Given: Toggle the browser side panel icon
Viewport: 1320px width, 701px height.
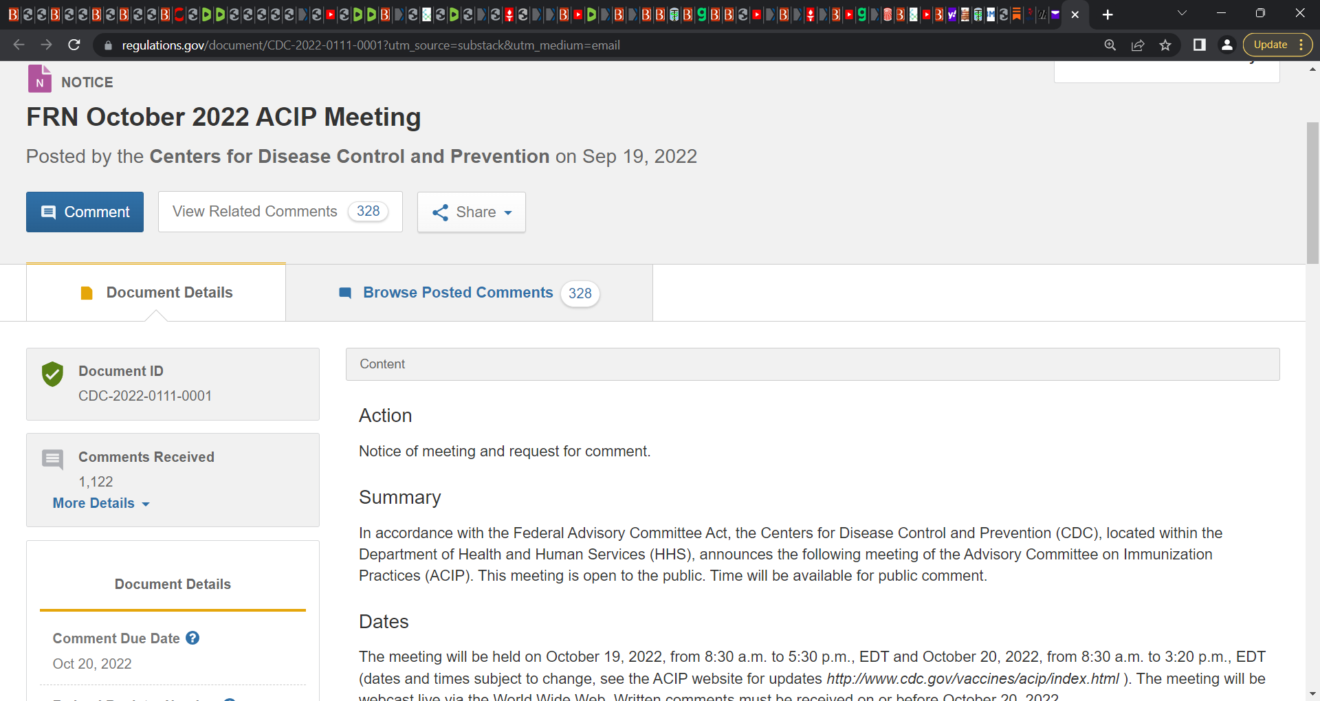Looking at the screenshot, I should [1200, 45].
